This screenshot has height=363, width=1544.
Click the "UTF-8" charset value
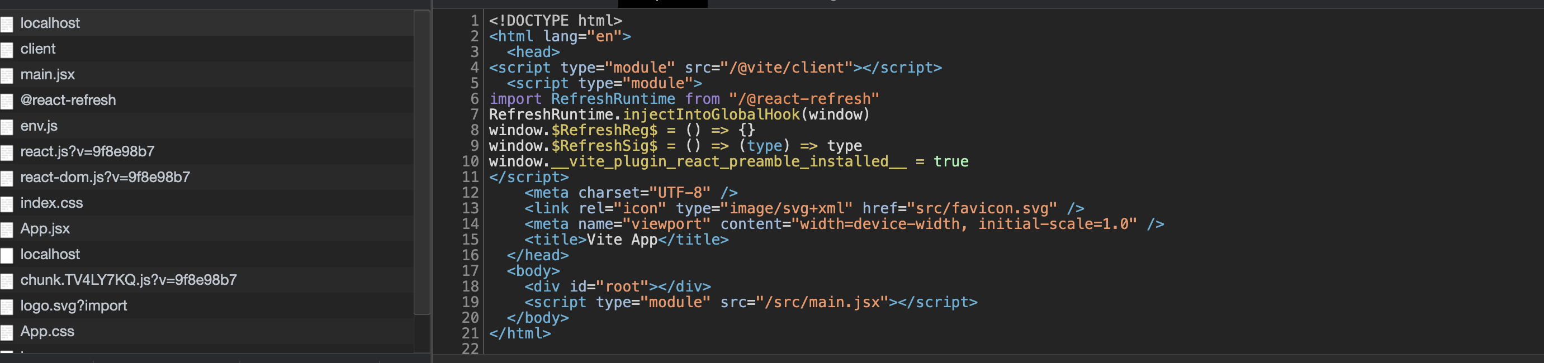tap(680, 193)
